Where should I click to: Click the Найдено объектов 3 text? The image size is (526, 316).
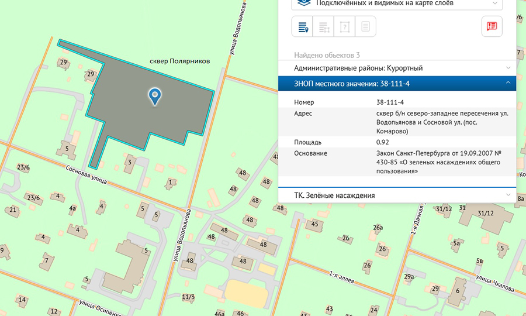327,55
